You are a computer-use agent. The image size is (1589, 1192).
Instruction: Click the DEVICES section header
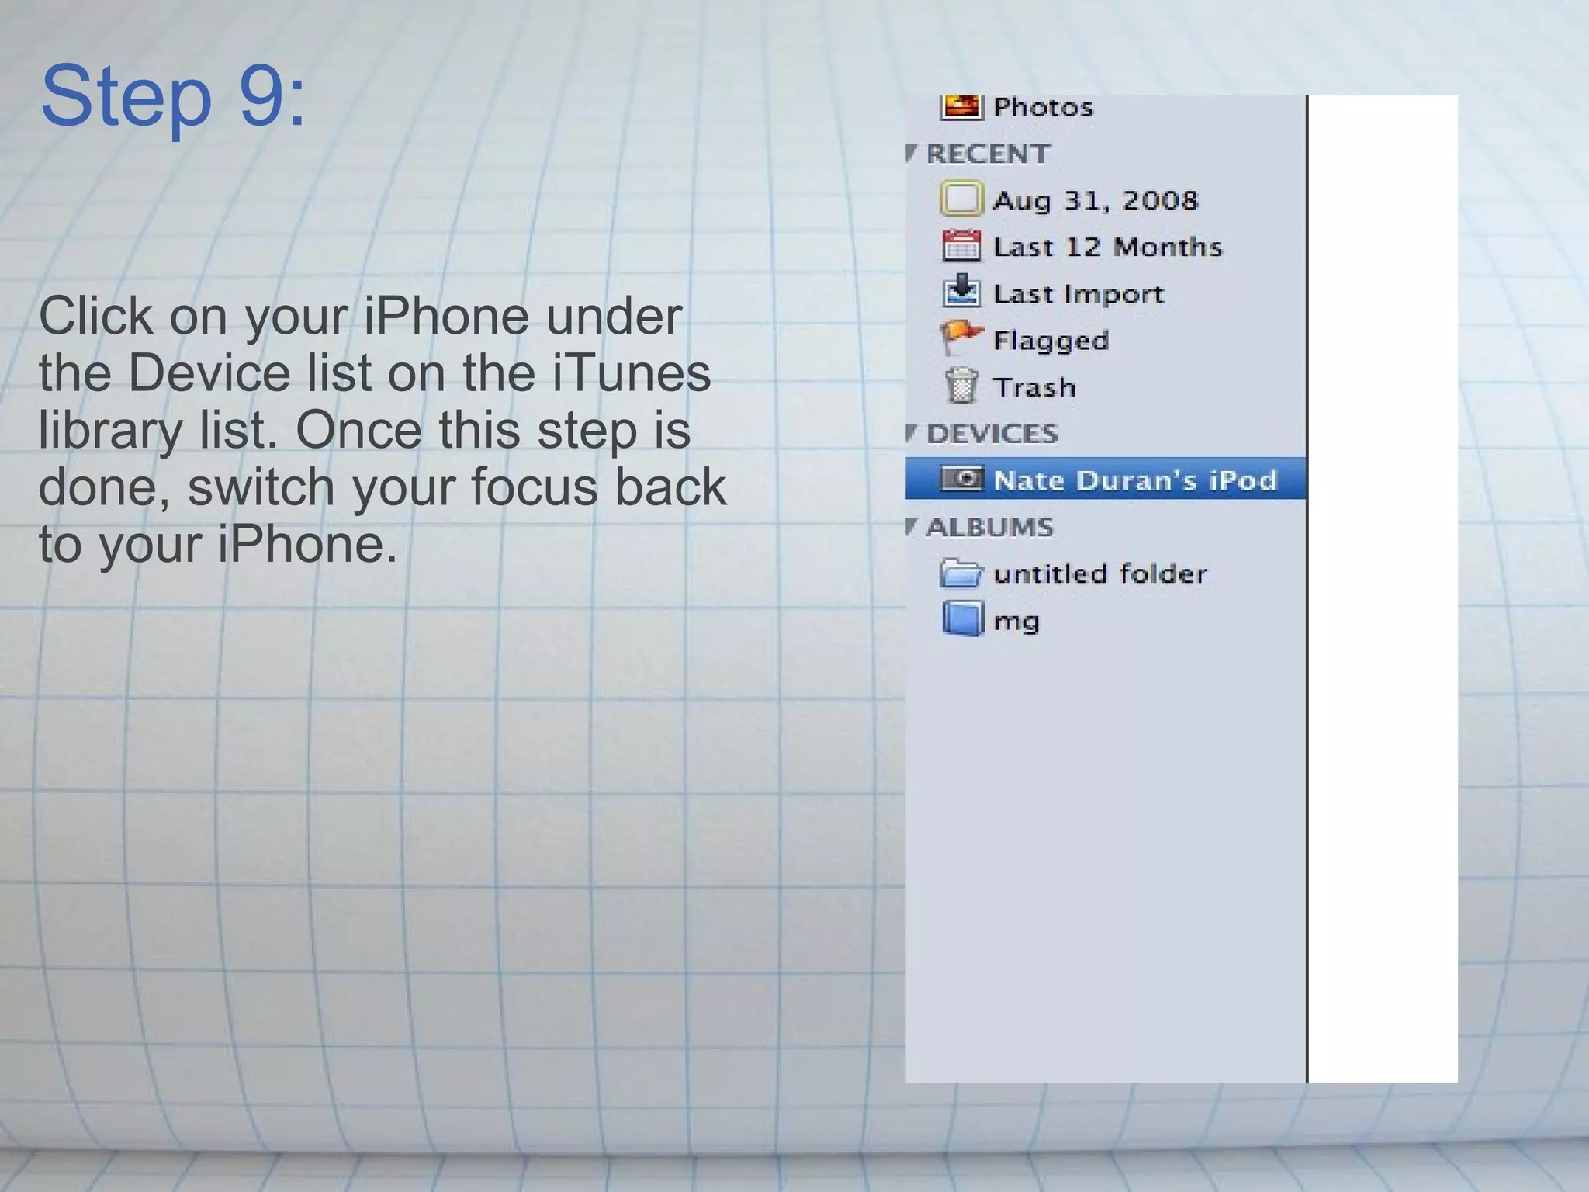992,433
